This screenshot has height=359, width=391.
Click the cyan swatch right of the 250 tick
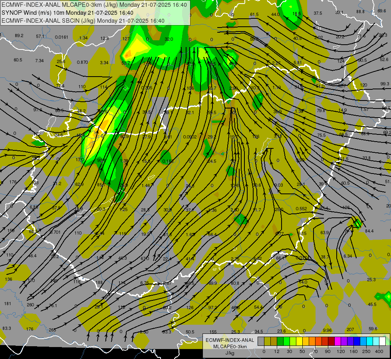pyautogui.click(x=370, y=341)
